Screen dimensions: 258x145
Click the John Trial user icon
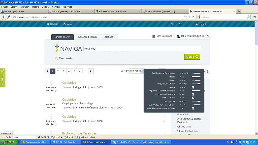pos(178,36)
